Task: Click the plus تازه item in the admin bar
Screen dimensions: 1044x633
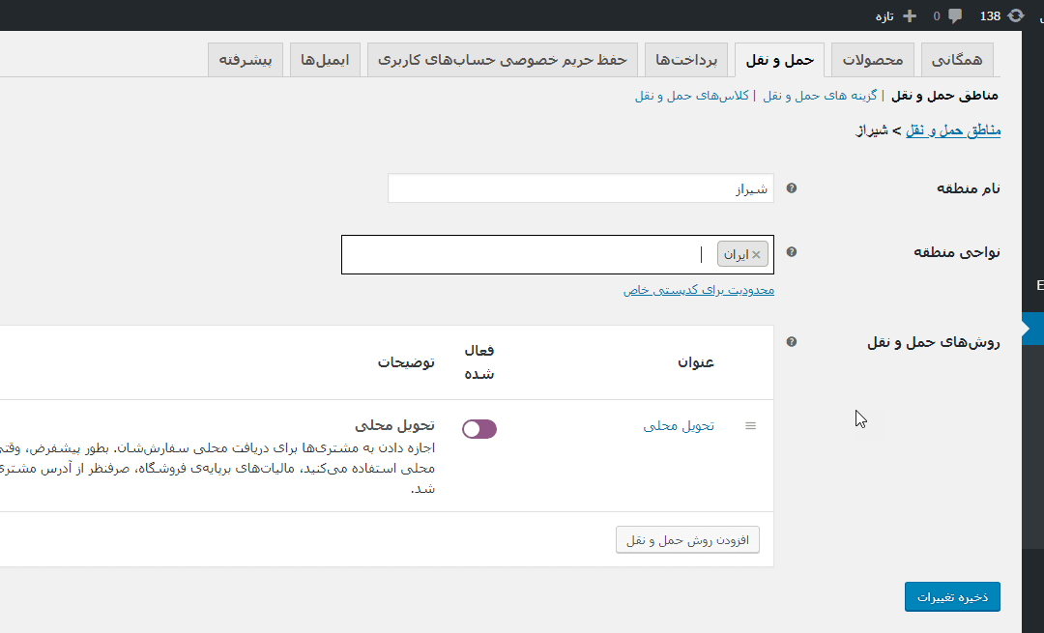Action: 896,15
